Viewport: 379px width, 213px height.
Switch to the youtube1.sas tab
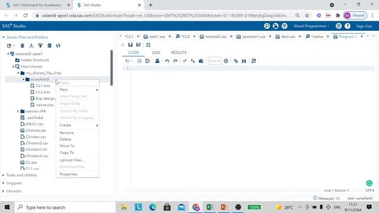point(253,37)
